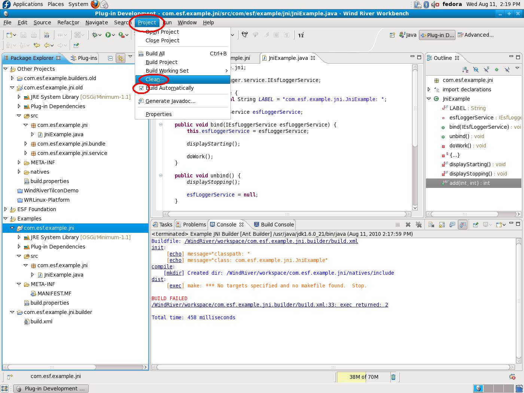Open Package Explorer view menu arrow
This screenshot has width=524, height=393.
pos(130,57)
